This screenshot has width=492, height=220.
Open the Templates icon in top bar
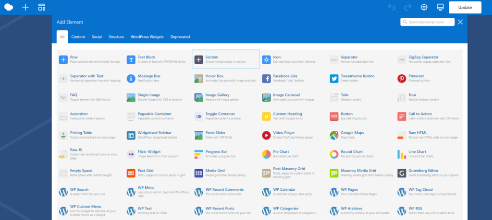(42, 7)
